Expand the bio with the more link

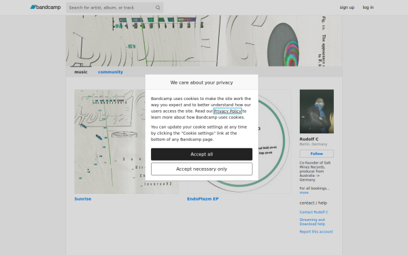304,192
